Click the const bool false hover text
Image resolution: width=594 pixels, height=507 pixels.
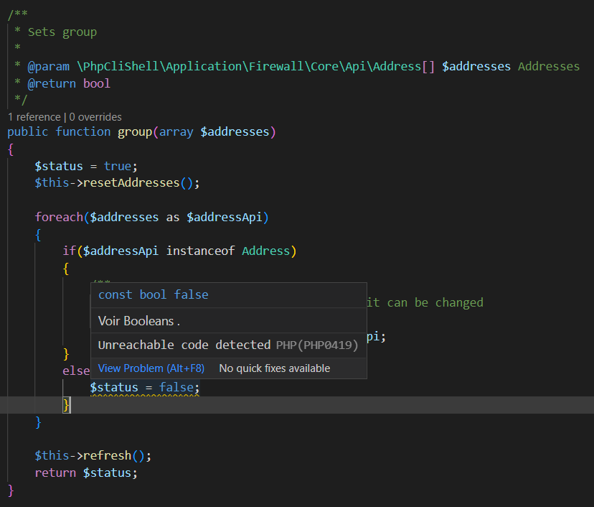tap(153, 294)
